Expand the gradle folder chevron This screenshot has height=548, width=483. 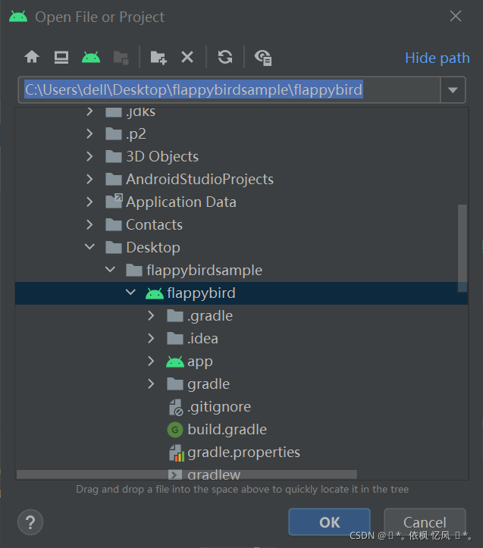(151, 384)
